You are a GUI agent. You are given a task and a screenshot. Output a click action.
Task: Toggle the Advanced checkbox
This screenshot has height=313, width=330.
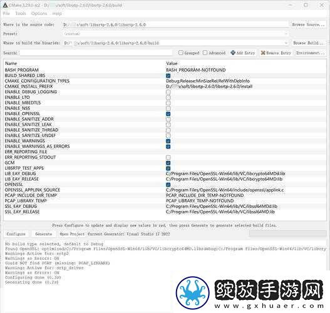[205, 53]
